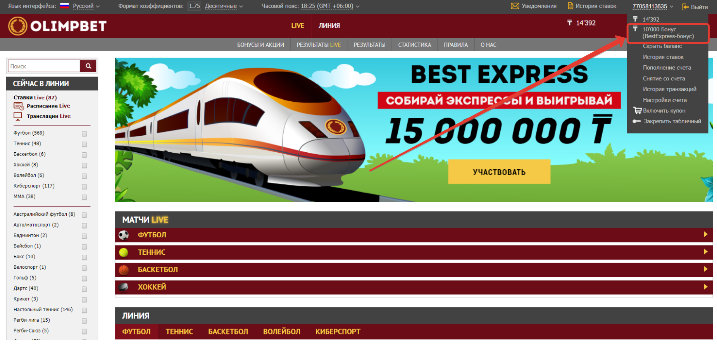Screen dimensions: 717x346
Task: Click the 10'000 Бонус BestExpress entry
Action: pos(668,33)
